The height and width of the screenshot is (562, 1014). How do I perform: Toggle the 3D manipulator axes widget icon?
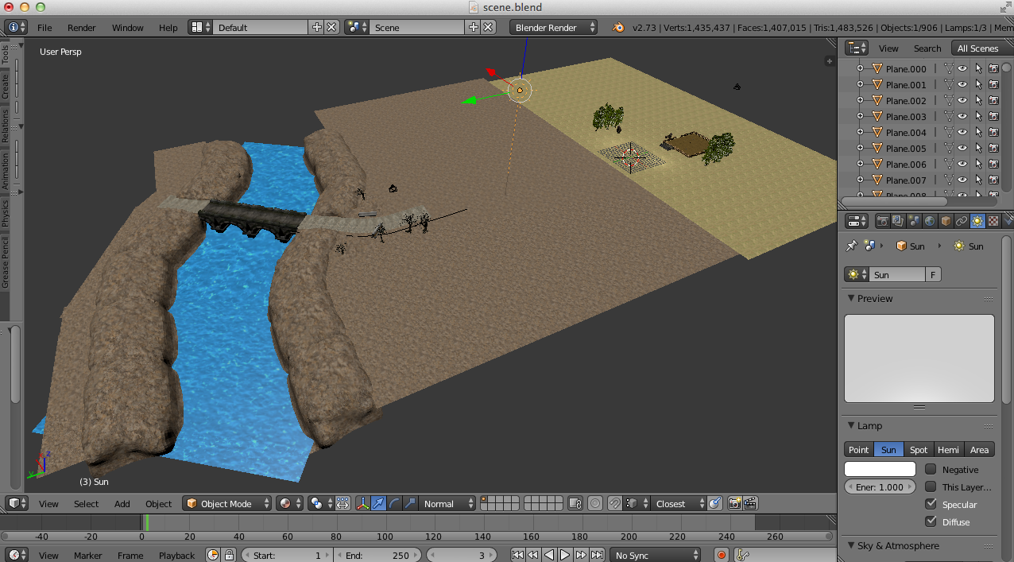[362, 503]
